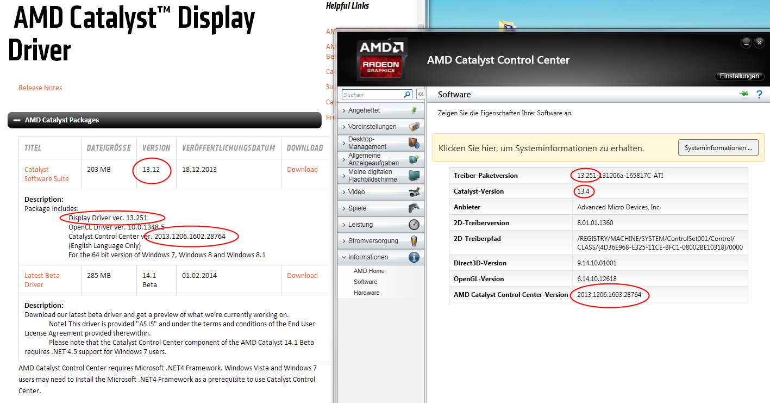Click the Systeminformationen ... button
Viewport: 770px width, 403px height.
[x=718, y=147]
